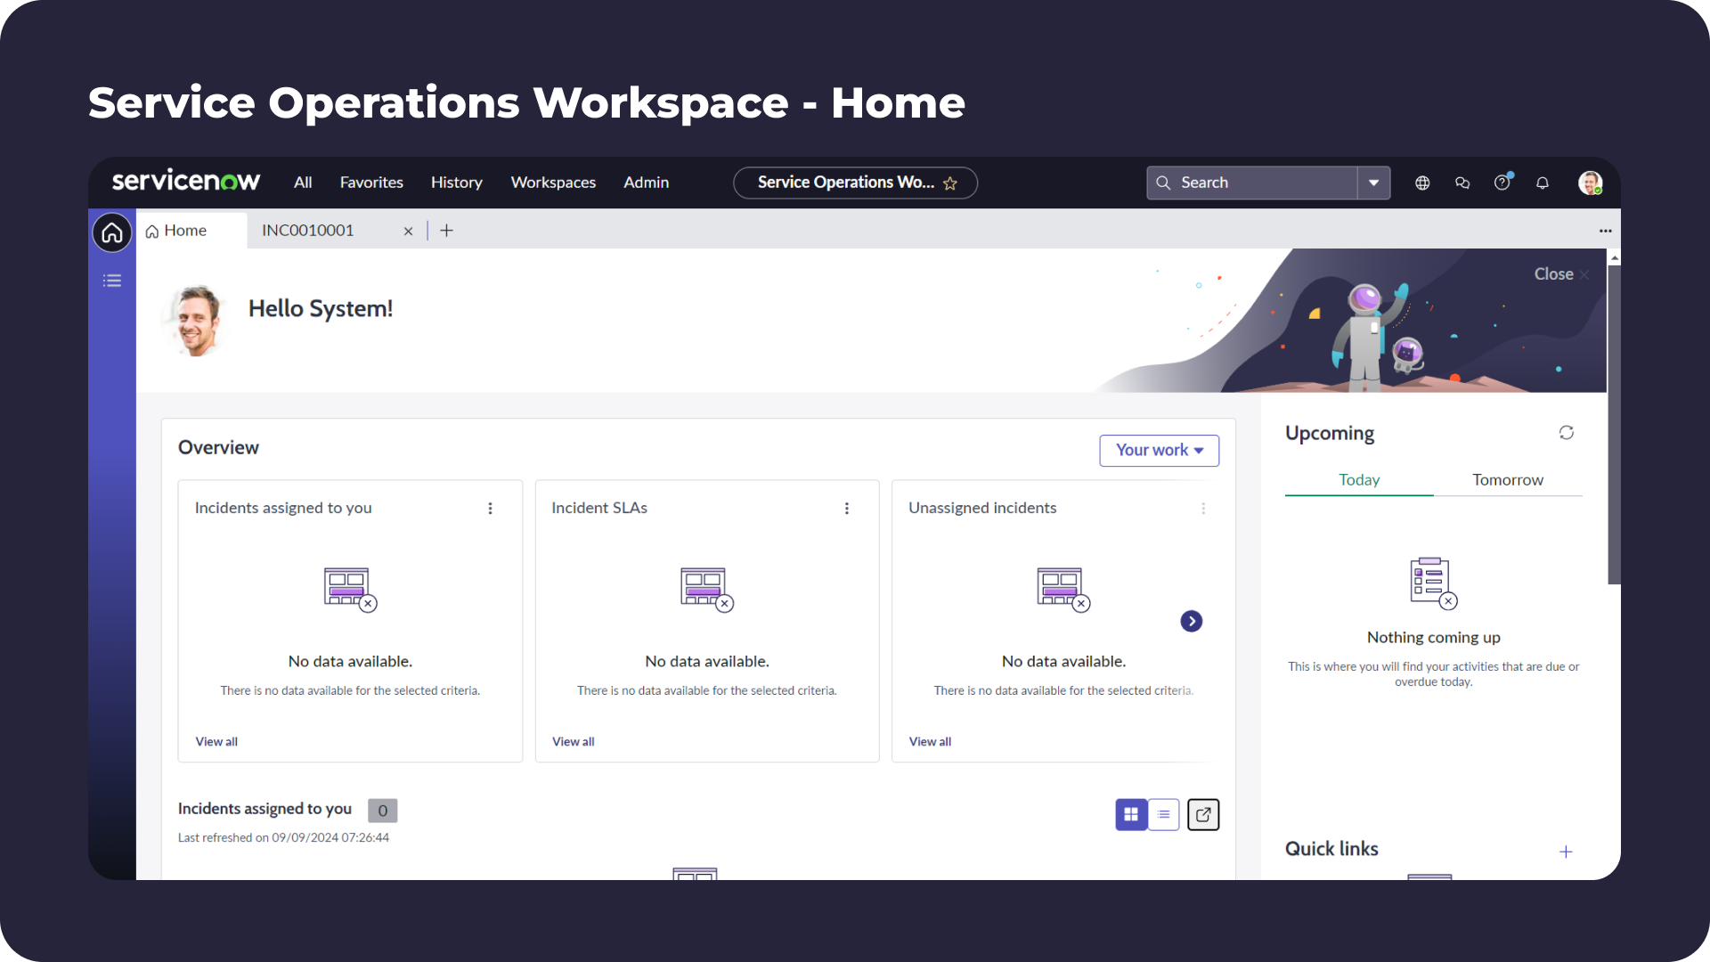Click View all under Incident SLAs

(572, 740)
